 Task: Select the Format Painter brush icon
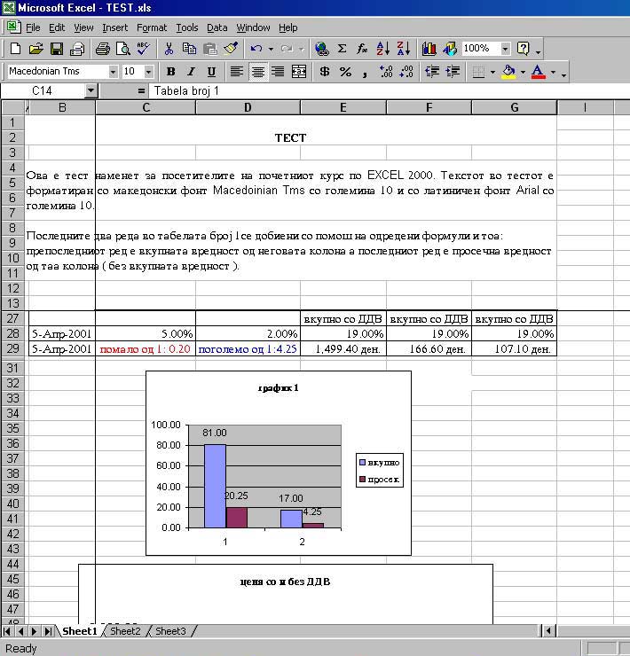[231, 49]
